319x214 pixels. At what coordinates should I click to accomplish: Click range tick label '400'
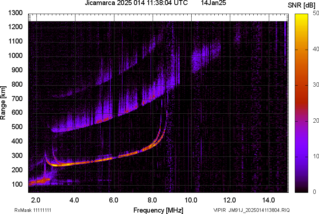click(17, 141)
